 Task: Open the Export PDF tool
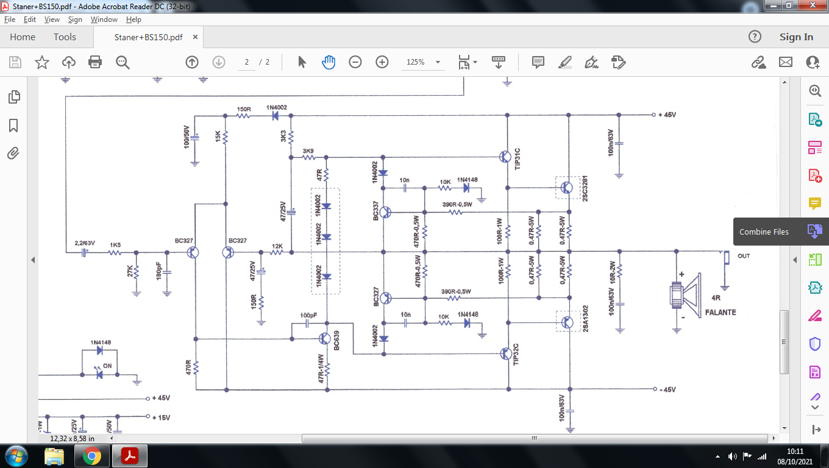[x=815, y=119]
